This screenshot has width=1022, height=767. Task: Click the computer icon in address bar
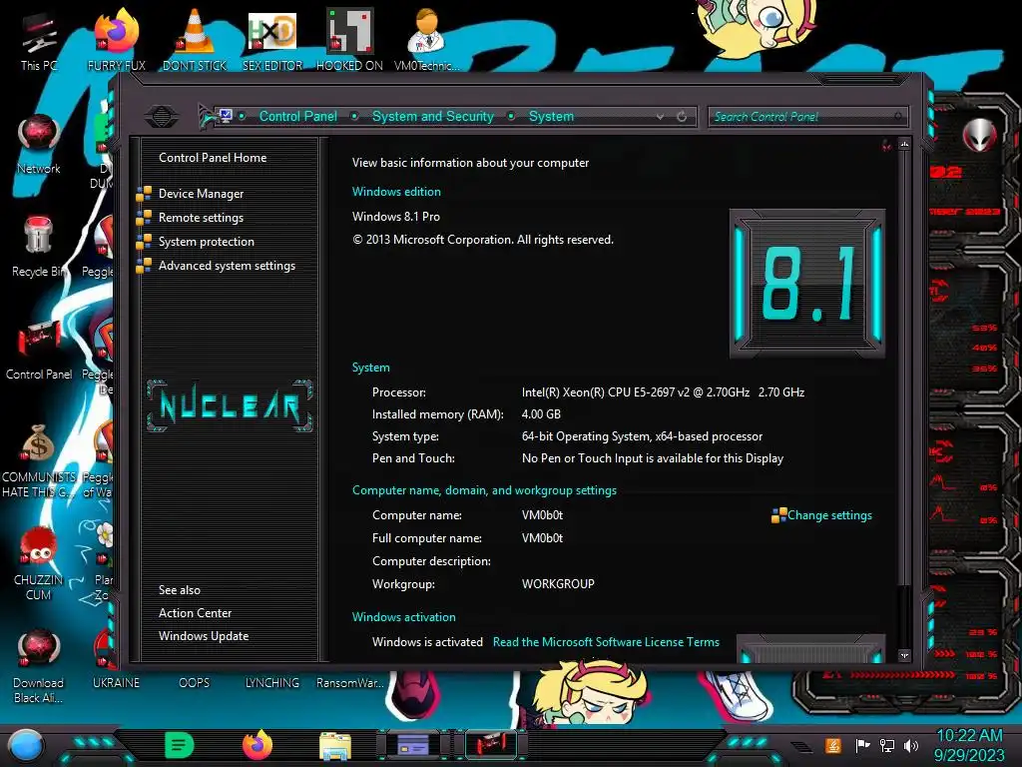click(226, 116)
